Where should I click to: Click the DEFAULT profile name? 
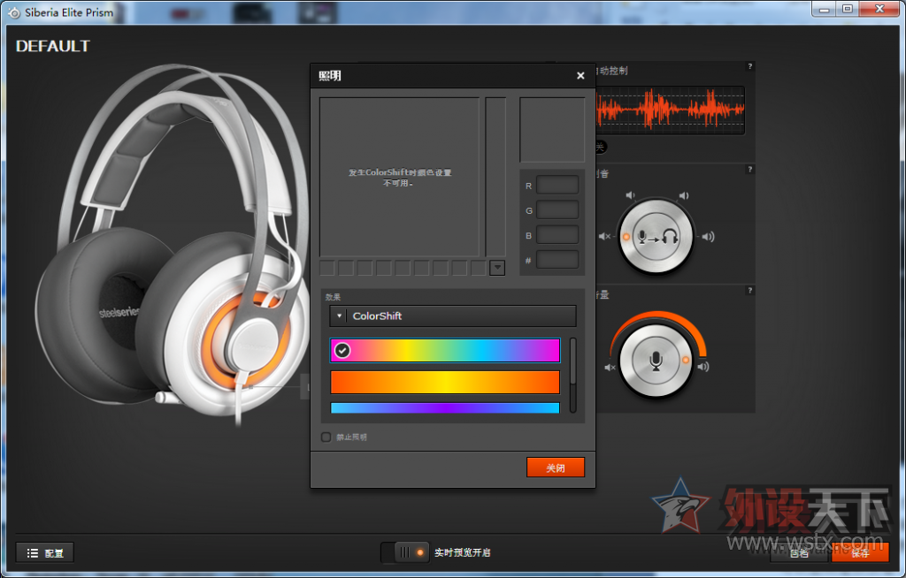[x=53, y=46]
